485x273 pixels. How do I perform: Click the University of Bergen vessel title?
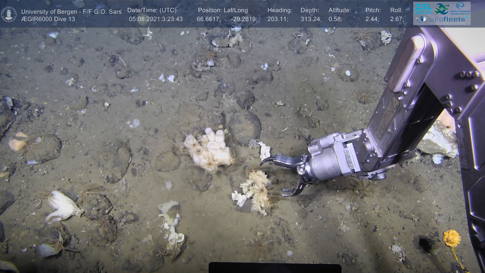click(71, 12)
